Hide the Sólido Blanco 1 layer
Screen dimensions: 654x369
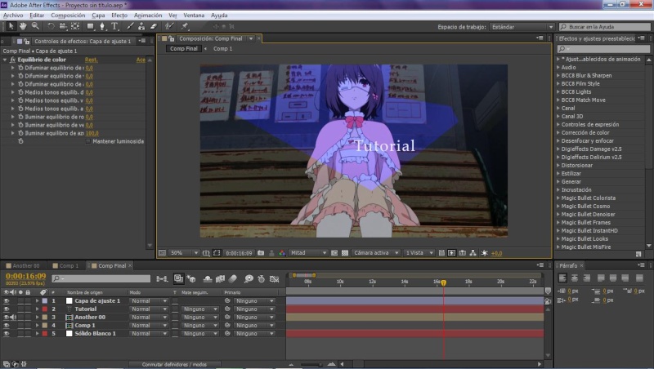pos(7,334)
